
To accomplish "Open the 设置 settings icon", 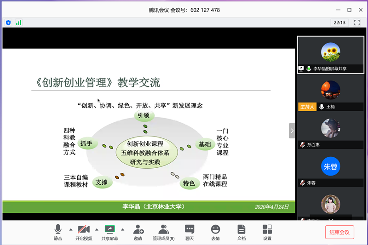I will [267, 232].
